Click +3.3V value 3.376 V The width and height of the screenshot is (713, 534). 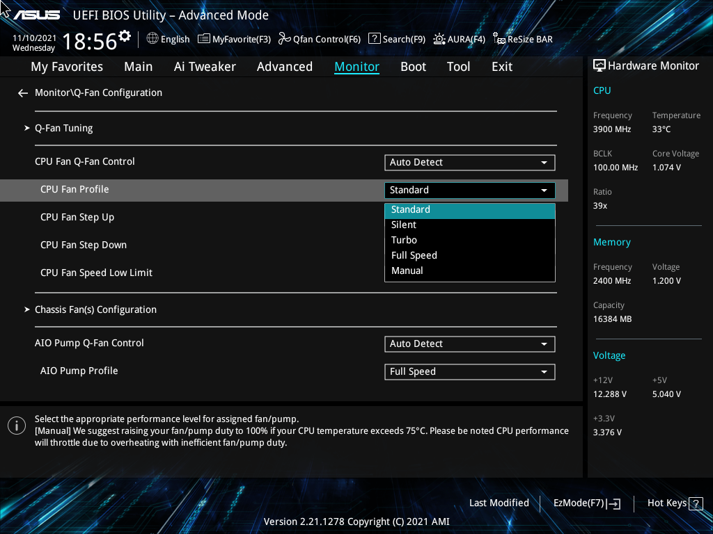click(607, 432)
